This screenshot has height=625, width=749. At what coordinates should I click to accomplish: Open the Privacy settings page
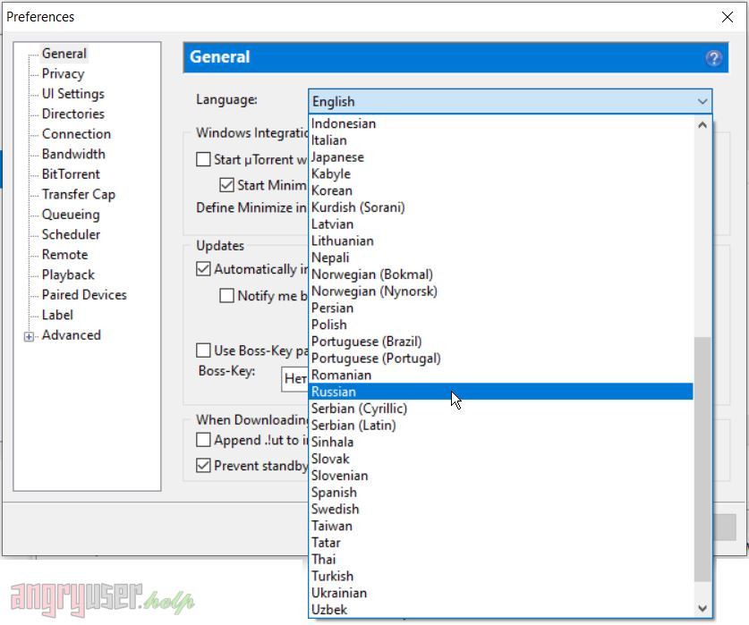(x=63, y=74)
